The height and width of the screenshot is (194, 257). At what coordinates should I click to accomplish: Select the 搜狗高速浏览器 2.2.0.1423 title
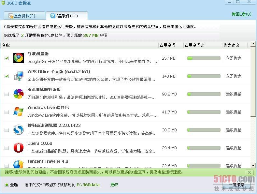54,126
